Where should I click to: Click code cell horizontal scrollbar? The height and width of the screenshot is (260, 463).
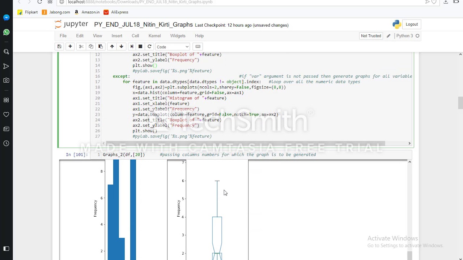point(246,143)
